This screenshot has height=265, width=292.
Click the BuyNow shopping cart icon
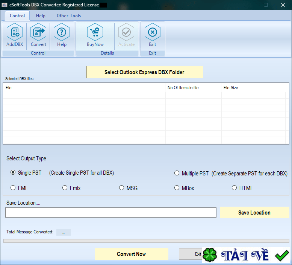pos(95,33)
